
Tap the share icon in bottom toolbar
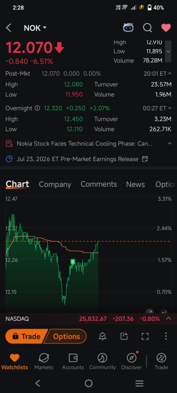[x=124, y=337]
